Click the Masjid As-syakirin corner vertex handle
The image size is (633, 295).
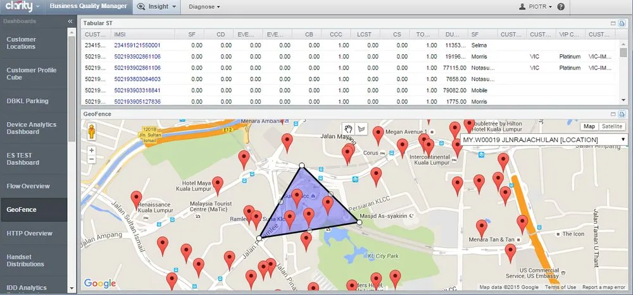tap(360, 222)
